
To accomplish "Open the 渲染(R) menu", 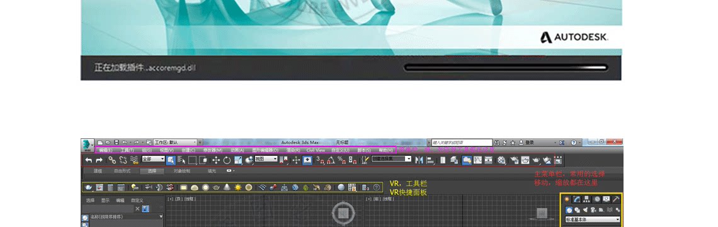I will (293, 150).
